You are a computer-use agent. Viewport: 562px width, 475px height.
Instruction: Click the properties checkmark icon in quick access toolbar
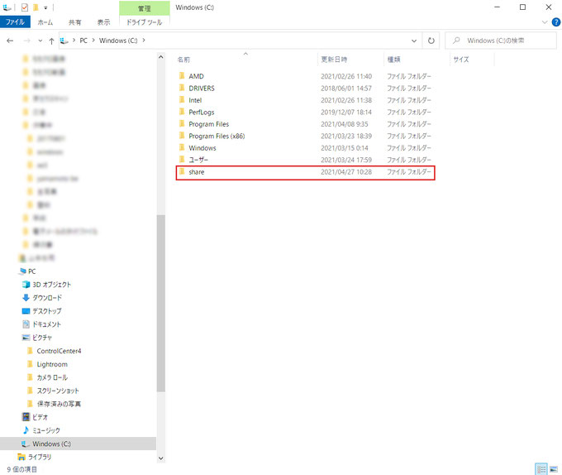click(24, 7)
